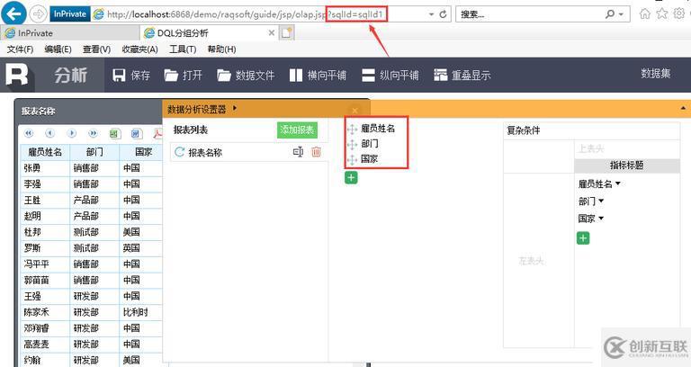Click the 部门 column header in the table
Image resolution: width=691 pixels, height=367 pixels.
pyautogui.click(x=94, y=152)
